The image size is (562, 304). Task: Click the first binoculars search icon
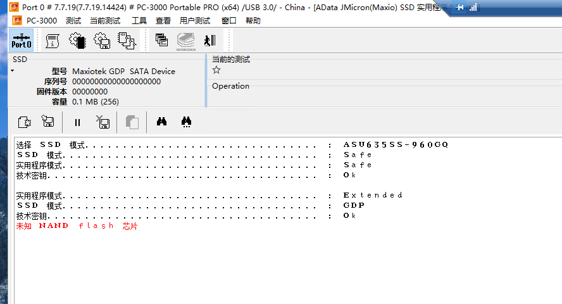click(x=162, y=122)
